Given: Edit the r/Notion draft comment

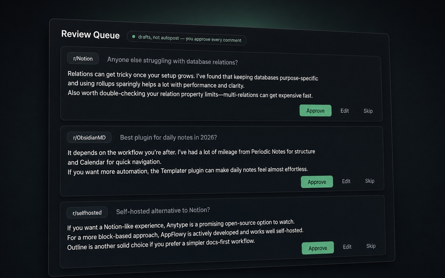Looking at the screenshot, I should [345, 111].
